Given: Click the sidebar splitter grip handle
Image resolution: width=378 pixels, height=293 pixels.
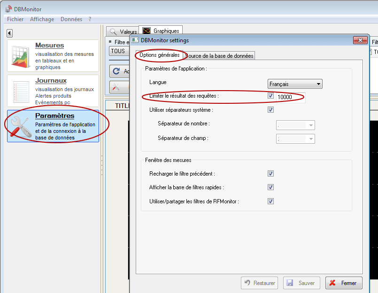Looking at the screenshot, I should (x=102, y=165).
